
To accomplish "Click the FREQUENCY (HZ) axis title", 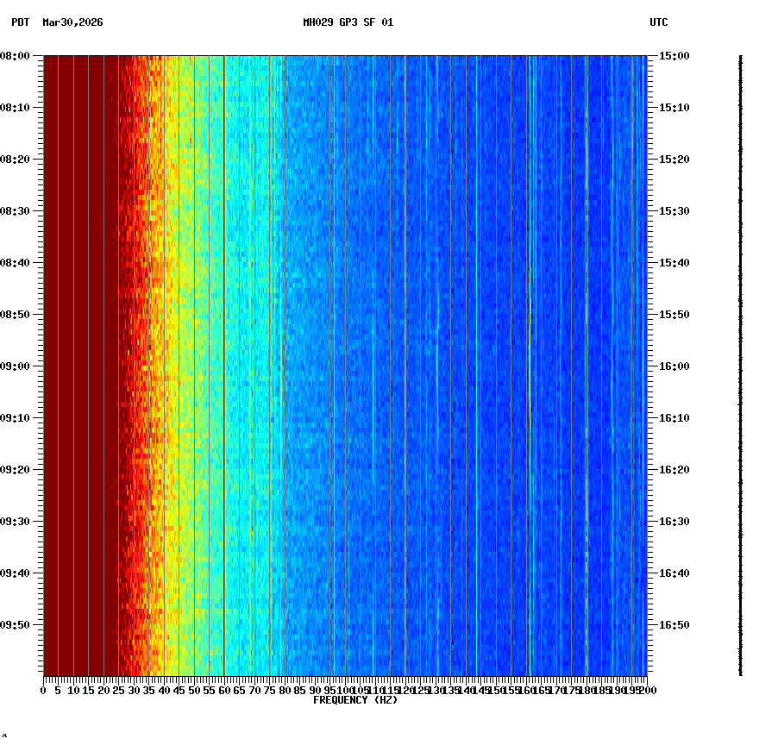I will (x=355, y=700).
